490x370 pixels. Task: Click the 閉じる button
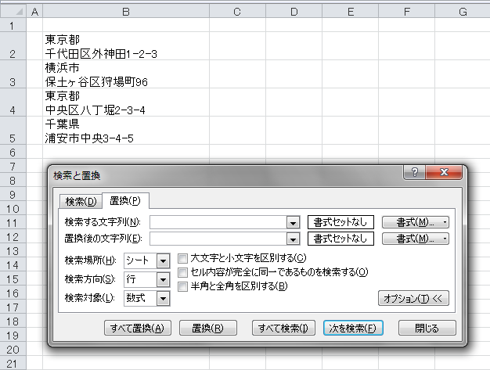coord(427,328)
